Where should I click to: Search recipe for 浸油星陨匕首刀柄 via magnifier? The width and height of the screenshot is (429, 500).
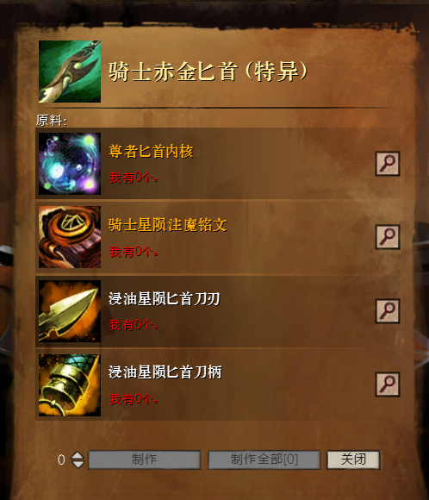point(388,384)
